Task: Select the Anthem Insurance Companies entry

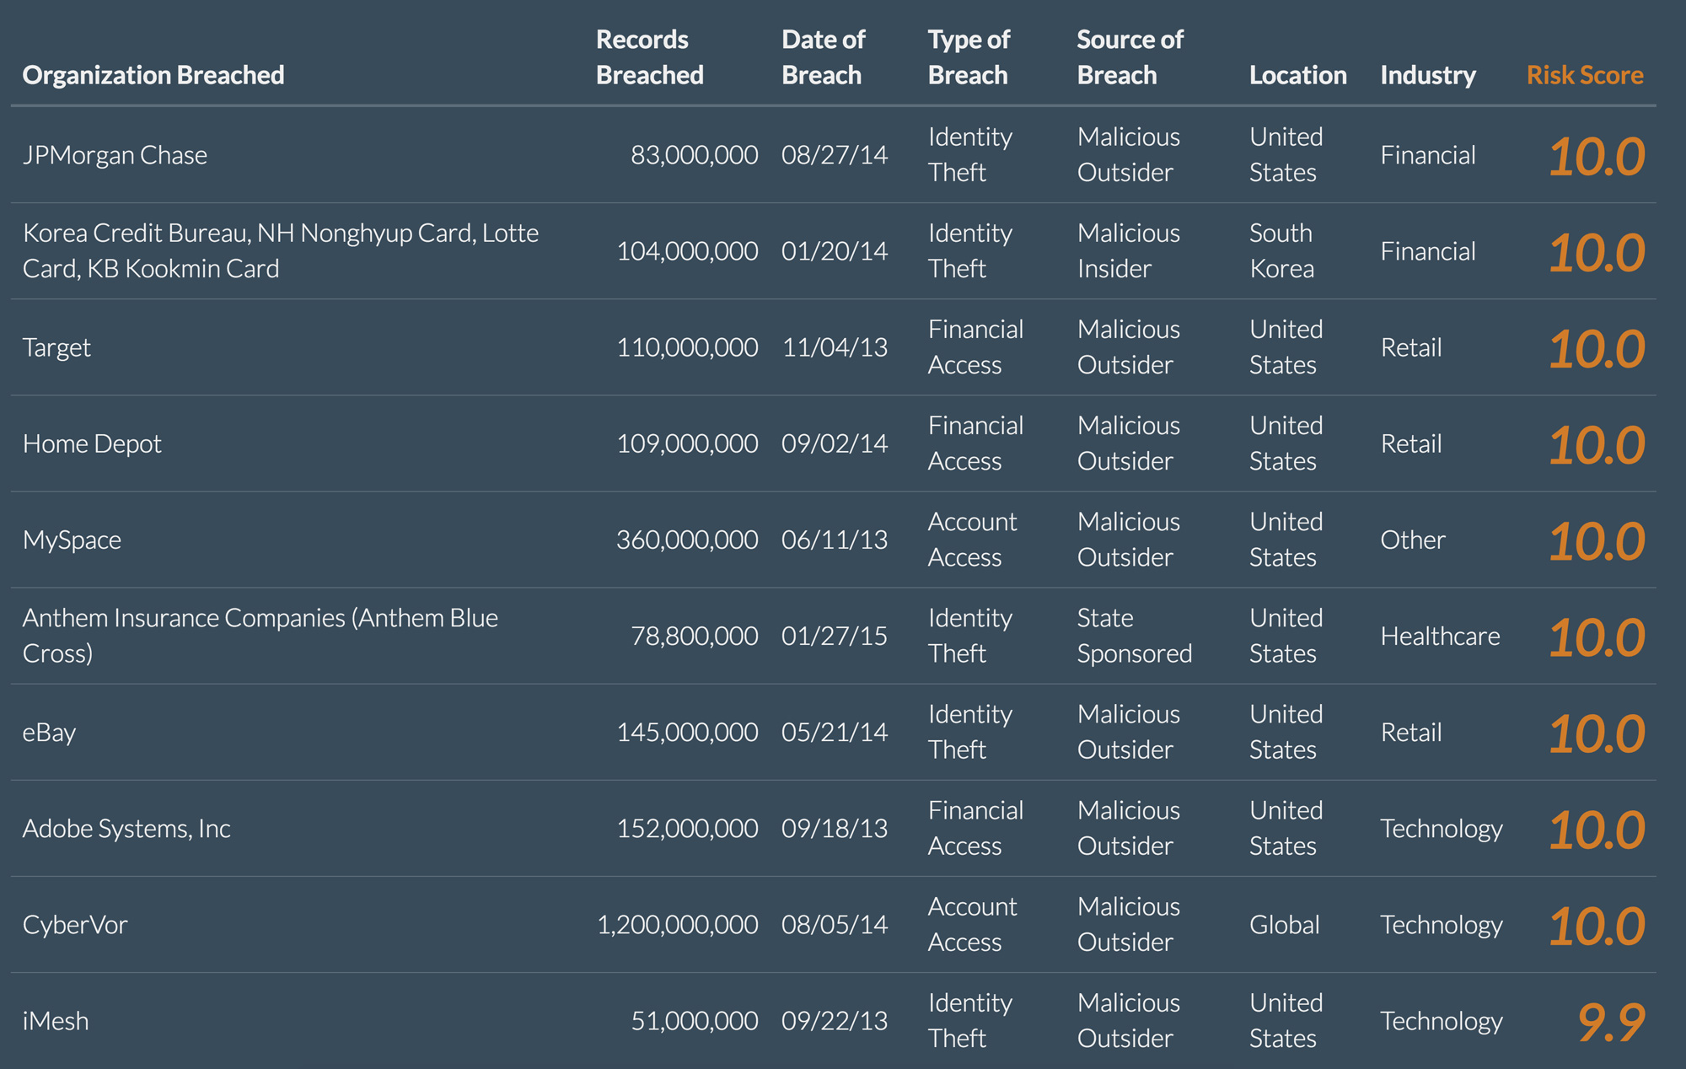Action: (260, 636)
